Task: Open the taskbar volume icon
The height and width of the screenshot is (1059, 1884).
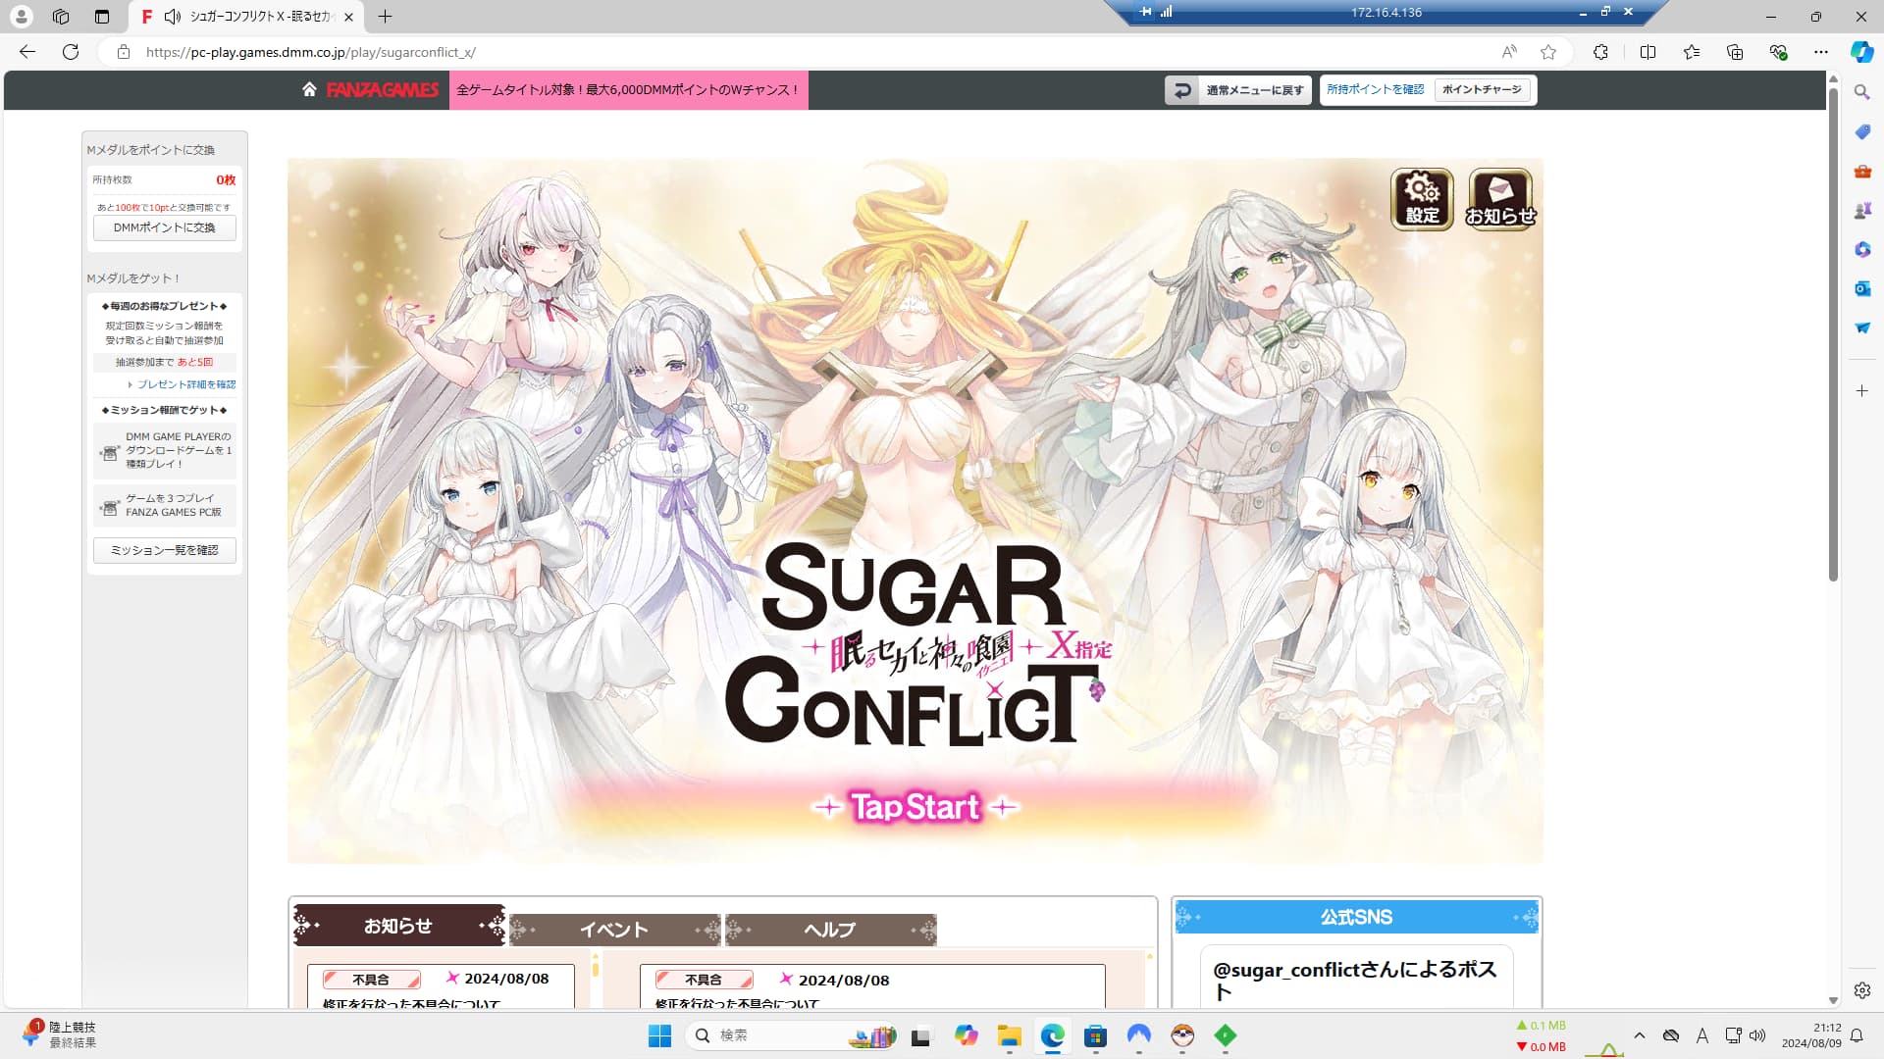Action: (1757, 1035)
